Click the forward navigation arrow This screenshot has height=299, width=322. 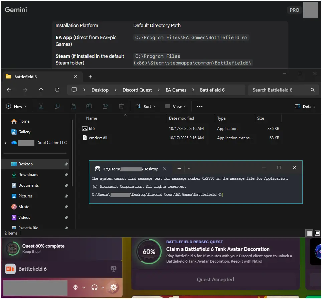[25, 90]
